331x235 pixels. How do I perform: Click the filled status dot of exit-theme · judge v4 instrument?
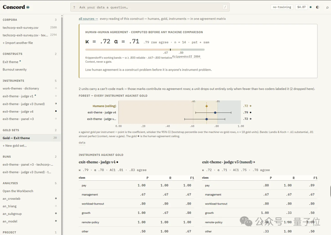point(56,111)
